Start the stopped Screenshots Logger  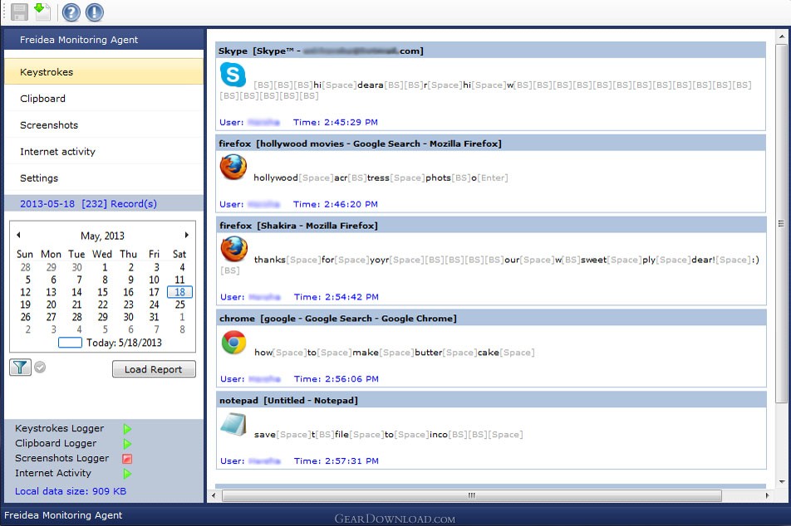[127, 459]
